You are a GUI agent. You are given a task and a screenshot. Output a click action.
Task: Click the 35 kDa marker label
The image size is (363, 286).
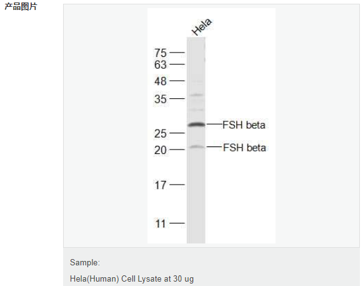coord(161,100)
